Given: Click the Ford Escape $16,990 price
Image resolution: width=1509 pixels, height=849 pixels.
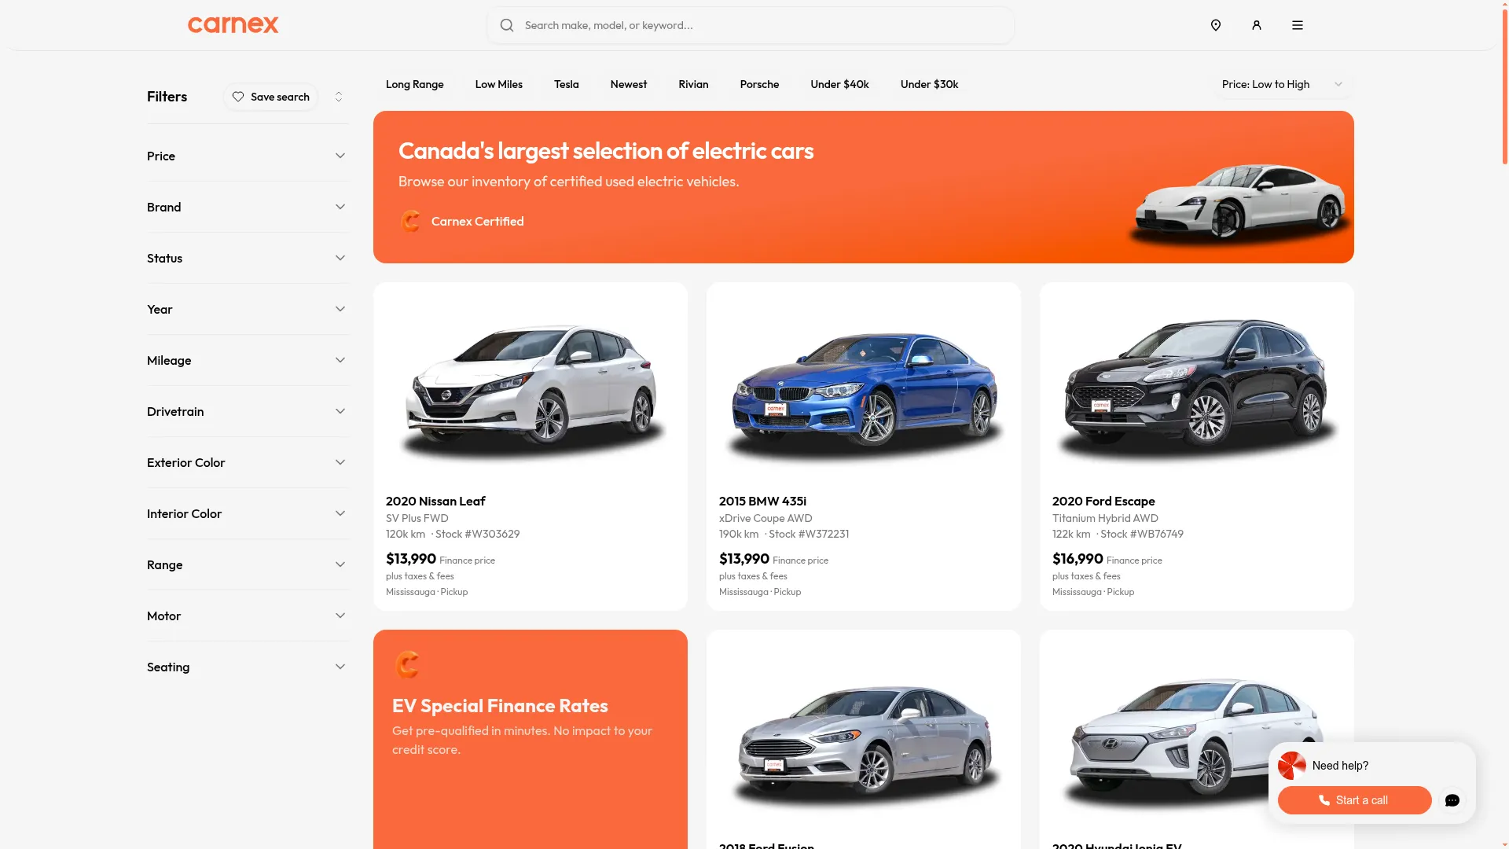Looking at the screenshot, I should pos(1078,559).
